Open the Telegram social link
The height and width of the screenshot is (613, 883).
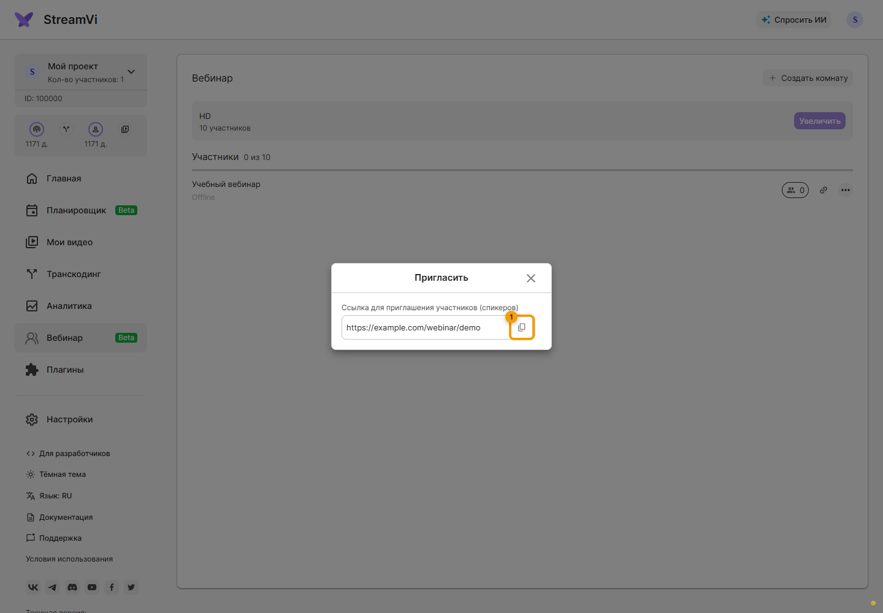(x=53, y=587)
